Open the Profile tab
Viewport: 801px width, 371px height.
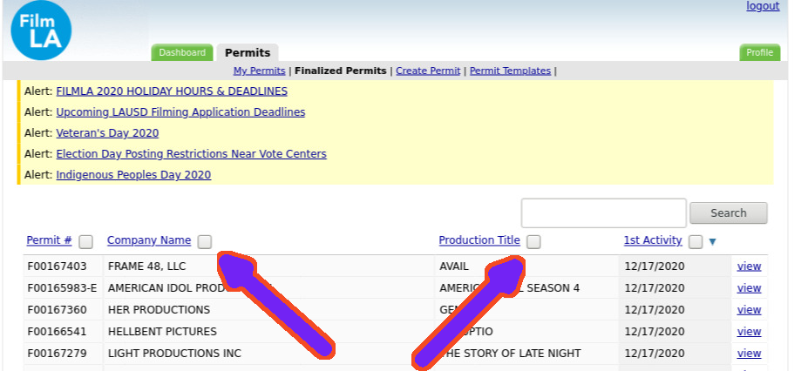[760, 52]
